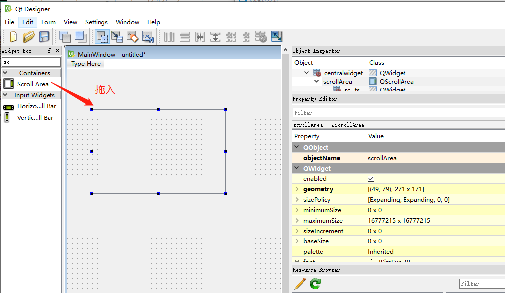Click the Adjust Size toolbar icon
This screenshot has width=505, height=293.
[277, 36]
